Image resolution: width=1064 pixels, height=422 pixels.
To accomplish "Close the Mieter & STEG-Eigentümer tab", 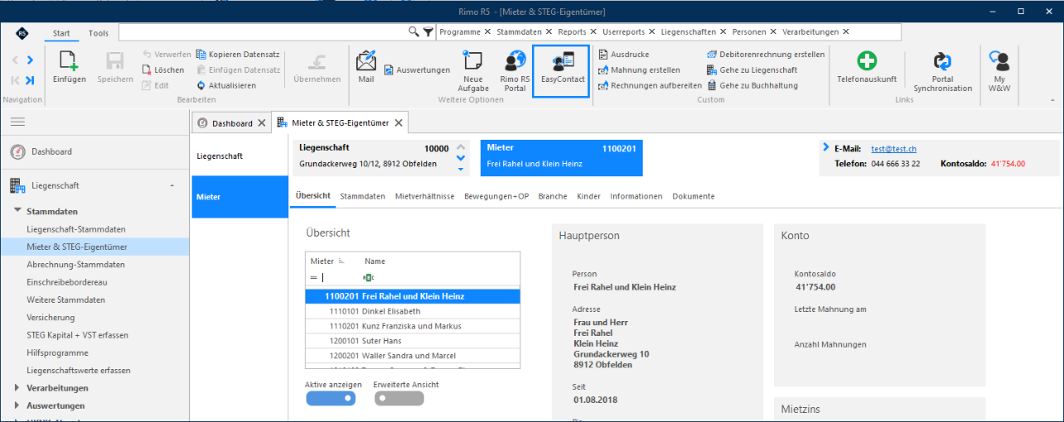I will tap(398, 122).
